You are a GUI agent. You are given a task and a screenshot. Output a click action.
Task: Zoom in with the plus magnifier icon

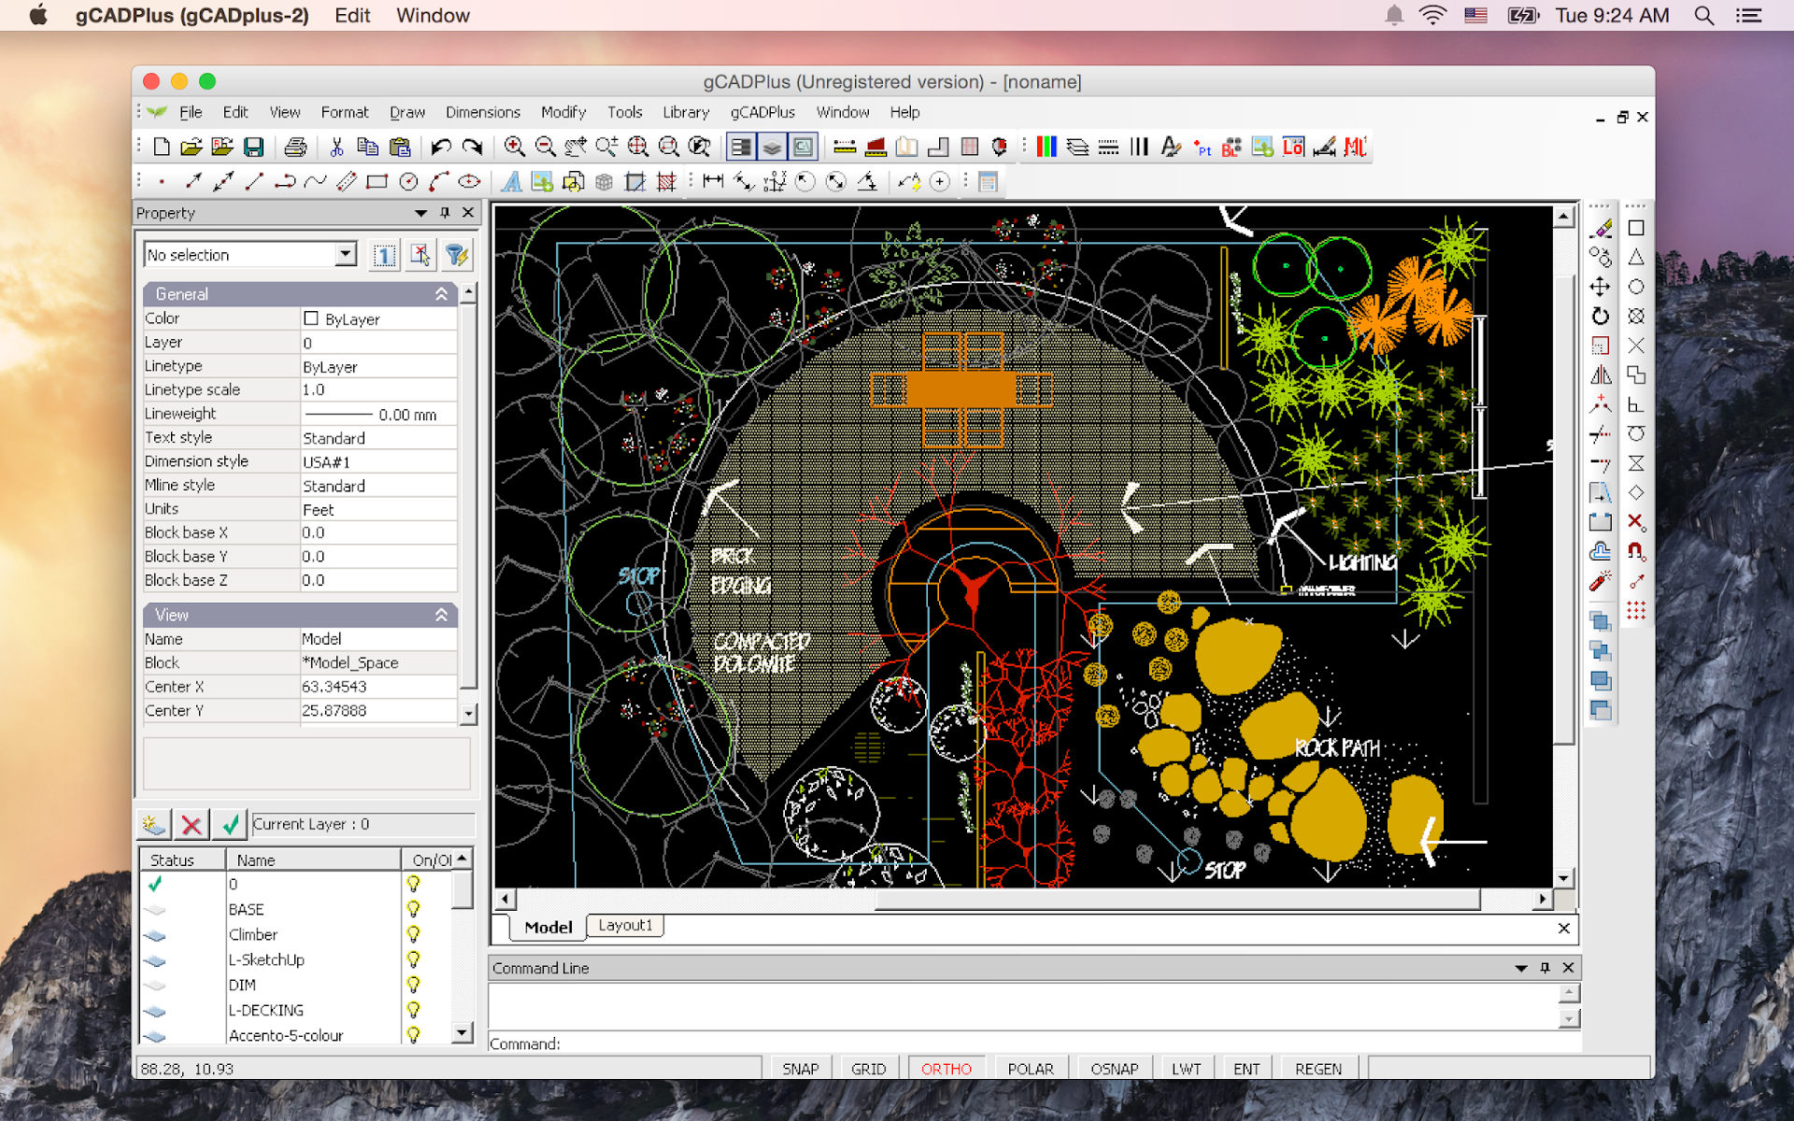[514, 147]
